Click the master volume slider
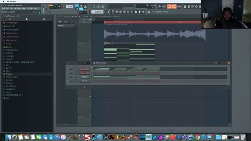Image resolution: width=251 pixels, height=141 pixels. [43, 9]
